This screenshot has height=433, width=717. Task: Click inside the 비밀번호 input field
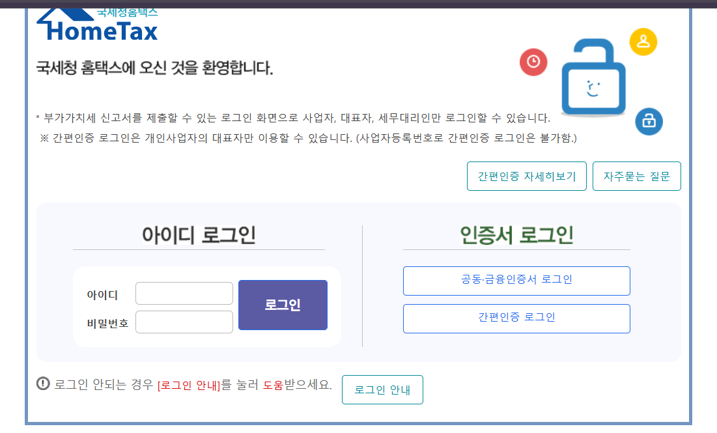184,322
